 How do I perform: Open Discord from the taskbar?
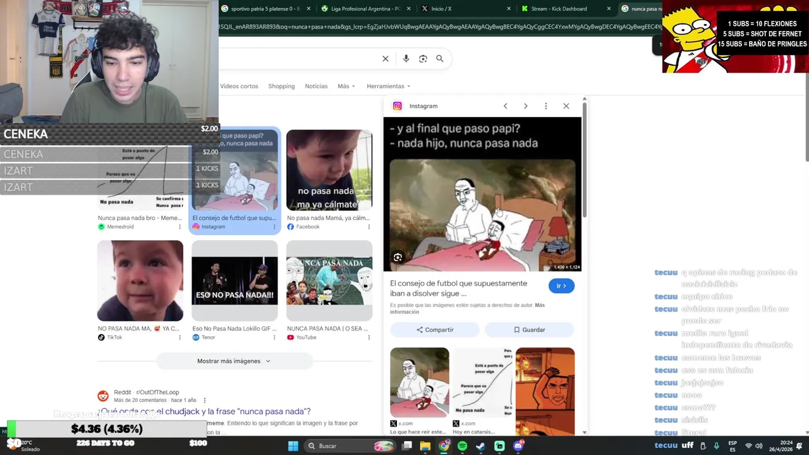518,446
